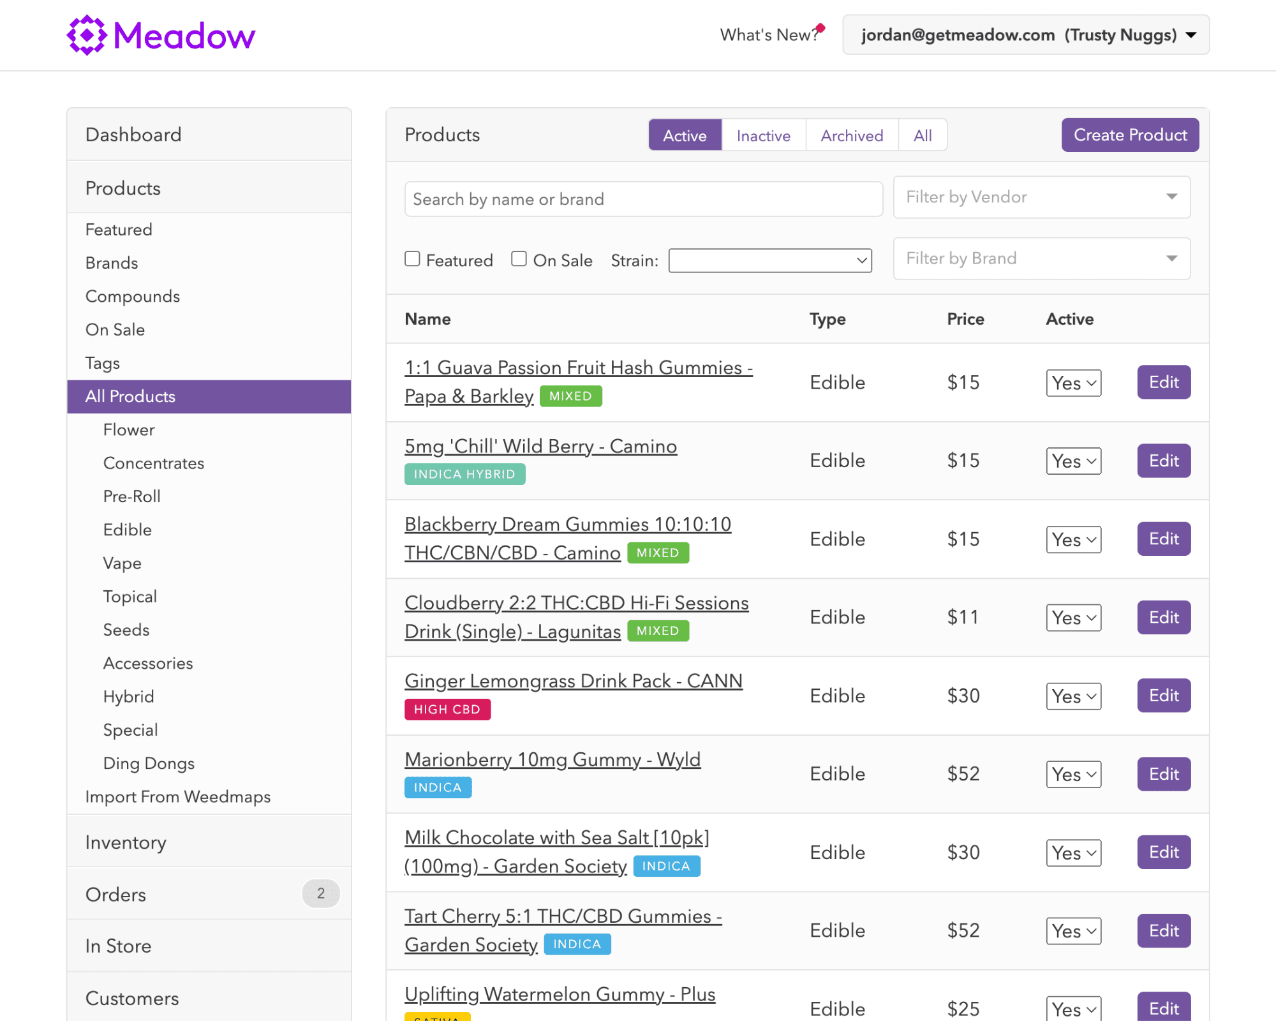This screenshot has height=1021, width=1276.
Task: Enable the Featured checkbox
Action: click(x=412, y=258)
